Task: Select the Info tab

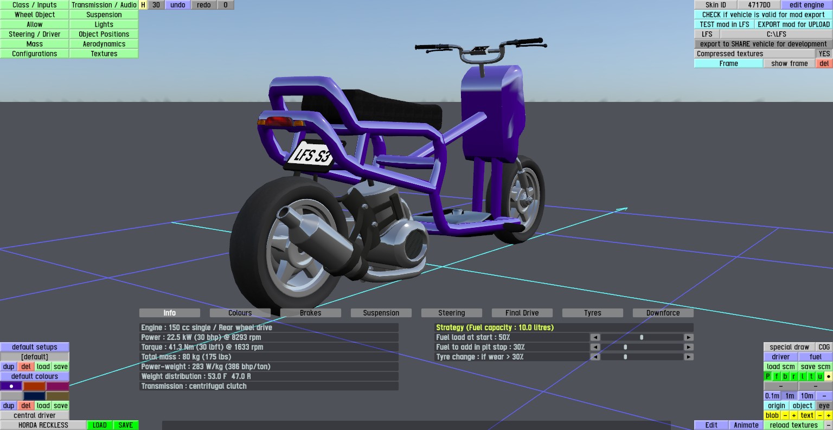Action: pos(170,313)
